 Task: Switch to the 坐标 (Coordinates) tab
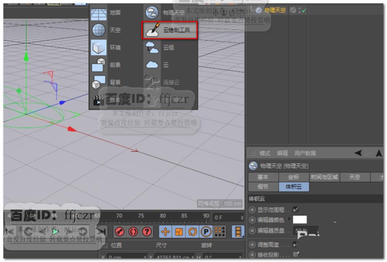pos(294,177)
